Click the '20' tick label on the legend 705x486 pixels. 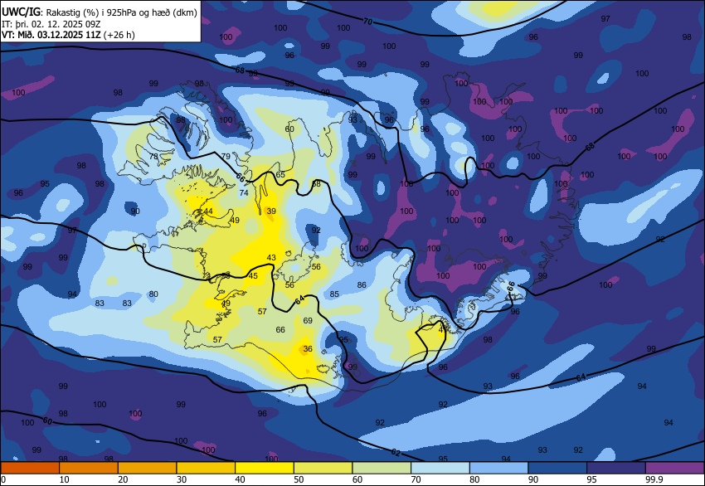point(123,479)
